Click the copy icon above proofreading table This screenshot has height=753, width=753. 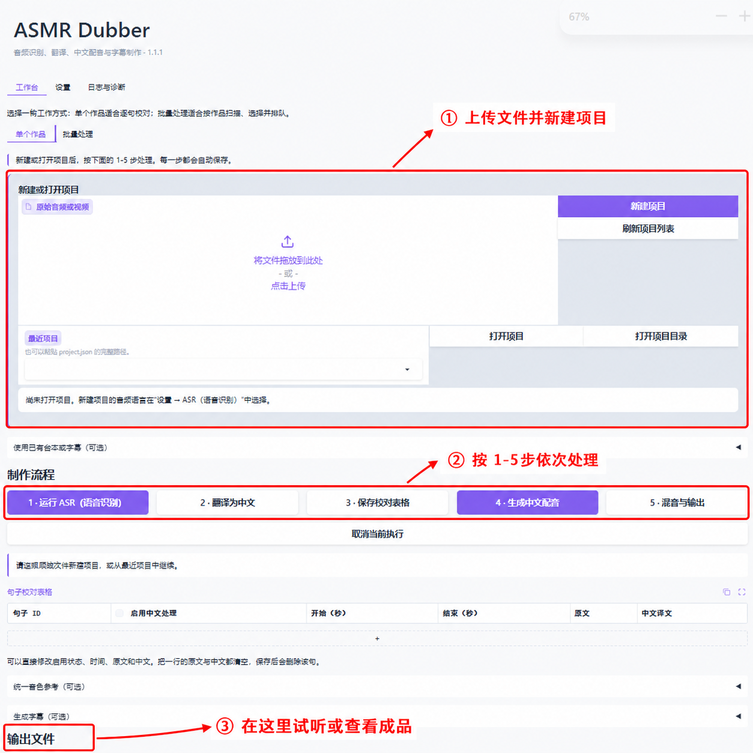pos(727,592)
